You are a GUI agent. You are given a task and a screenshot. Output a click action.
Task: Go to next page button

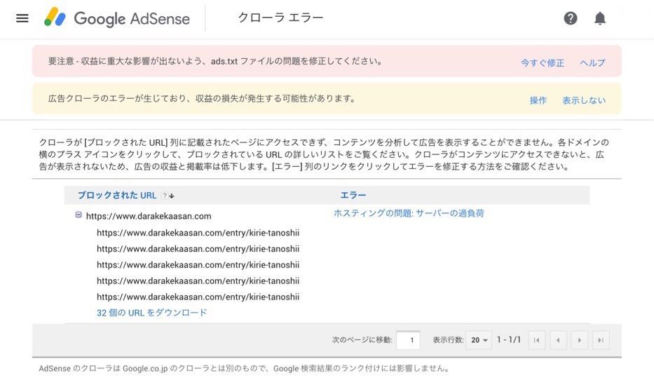(580, 340)
